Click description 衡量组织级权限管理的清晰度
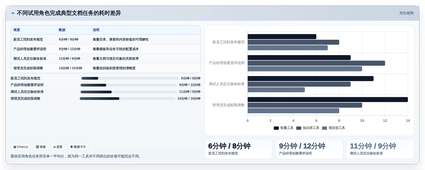The height and width of the screenshot is (170, 425). [114, 68]
